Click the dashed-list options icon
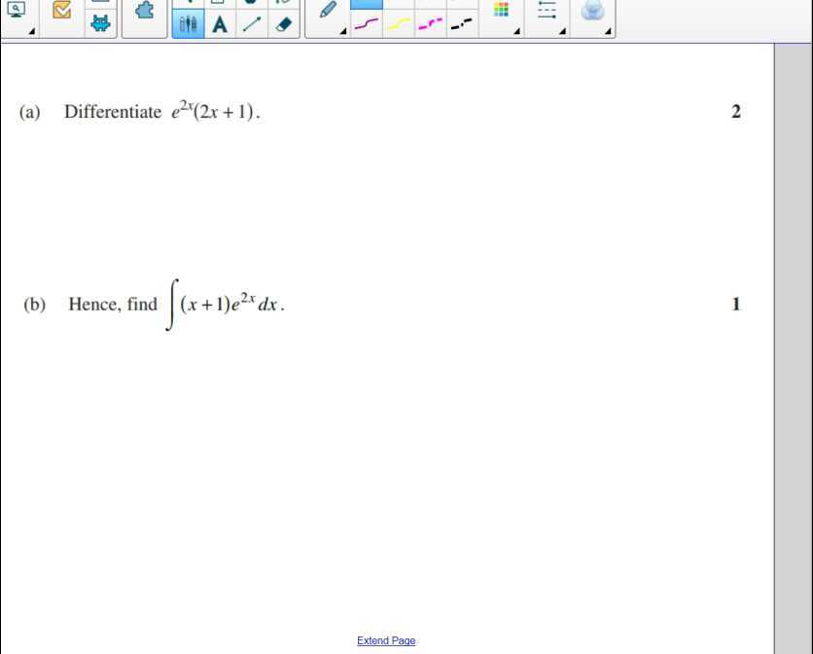813x654 pixels. (546, 11)
